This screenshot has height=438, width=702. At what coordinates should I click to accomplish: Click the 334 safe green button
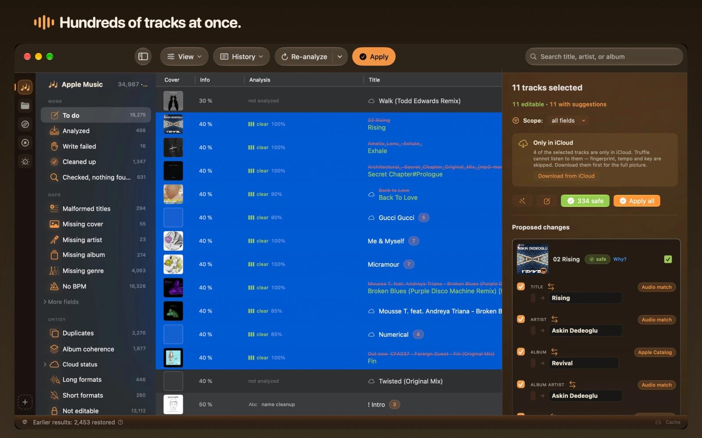pyautogui.click(x=585, y=201)
